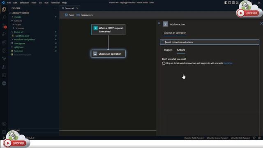Collapse the Add an action panel chevrons
This screenshot has width=263, height=148.
tap(159, 23)
